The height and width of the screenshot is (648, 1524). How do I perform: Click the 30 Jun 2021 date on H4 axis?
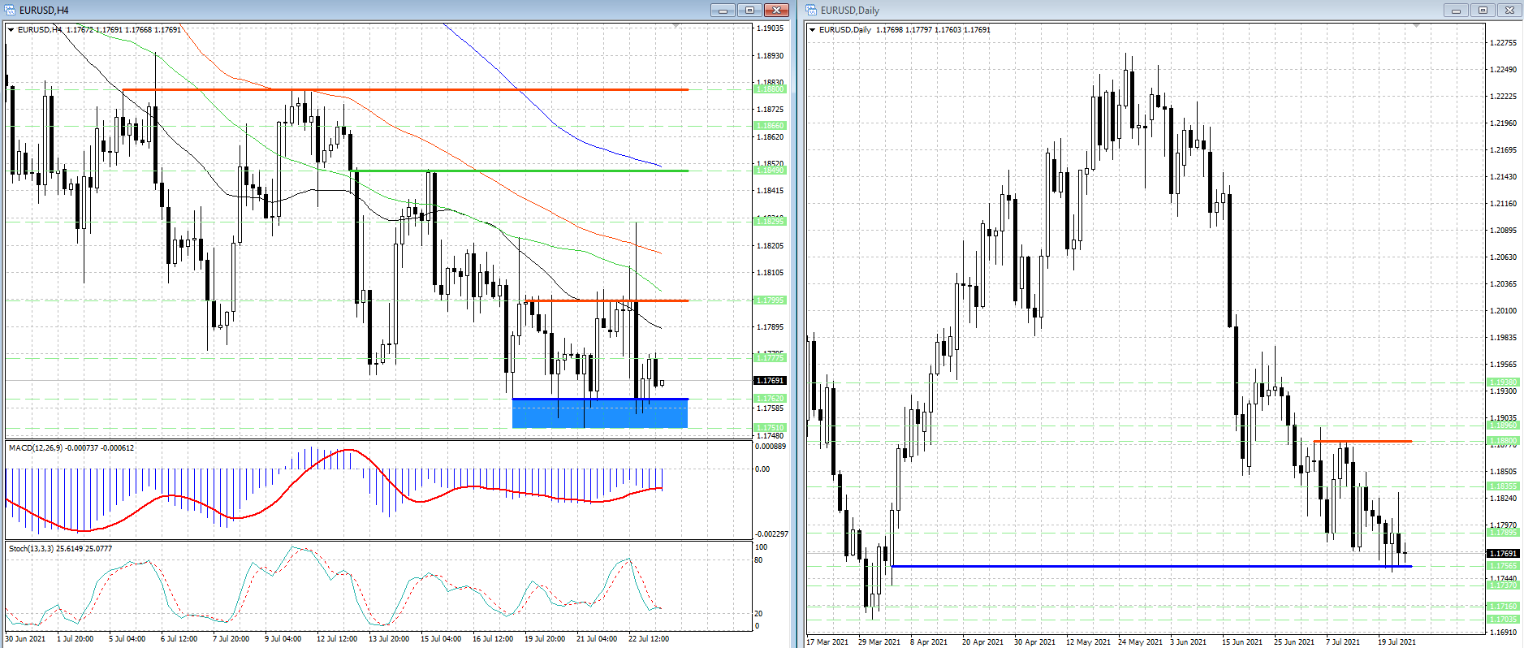coord(25,639)
